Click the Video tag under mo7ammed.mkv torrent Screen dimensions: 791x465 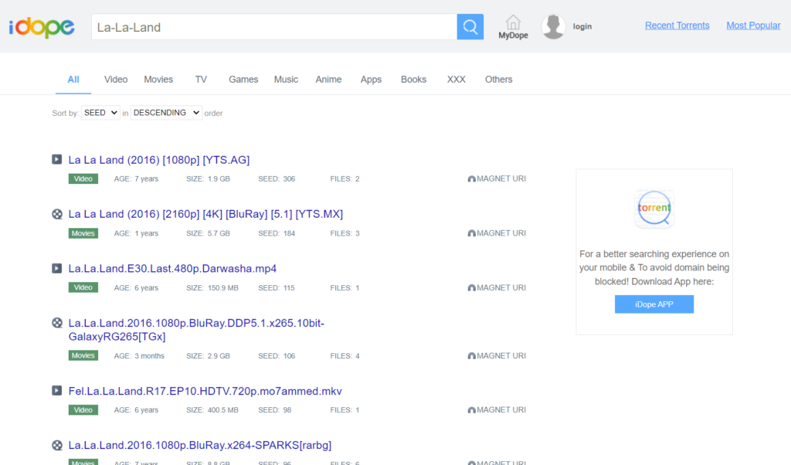pyautogui.click(x=83, y=410)
